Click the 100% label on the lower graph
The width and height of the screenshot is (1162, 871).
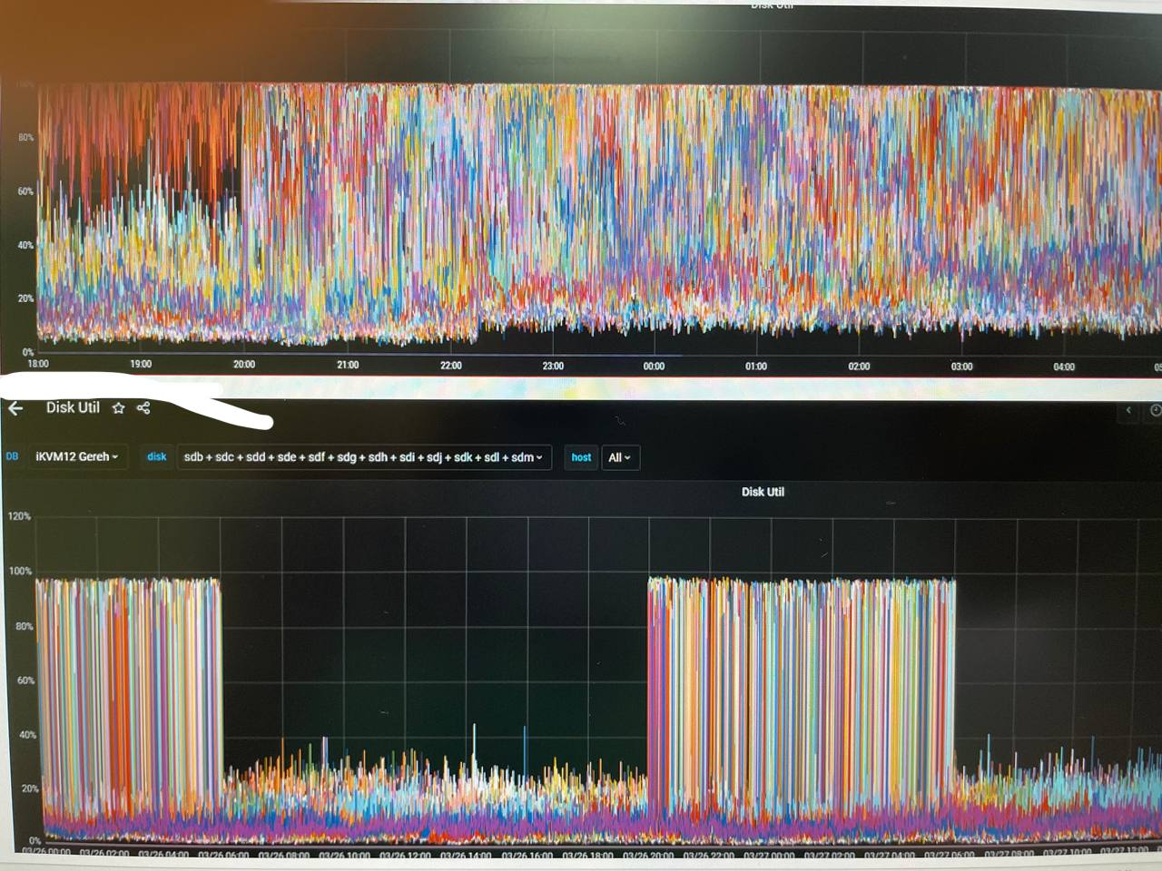click(x=20, y=572)
